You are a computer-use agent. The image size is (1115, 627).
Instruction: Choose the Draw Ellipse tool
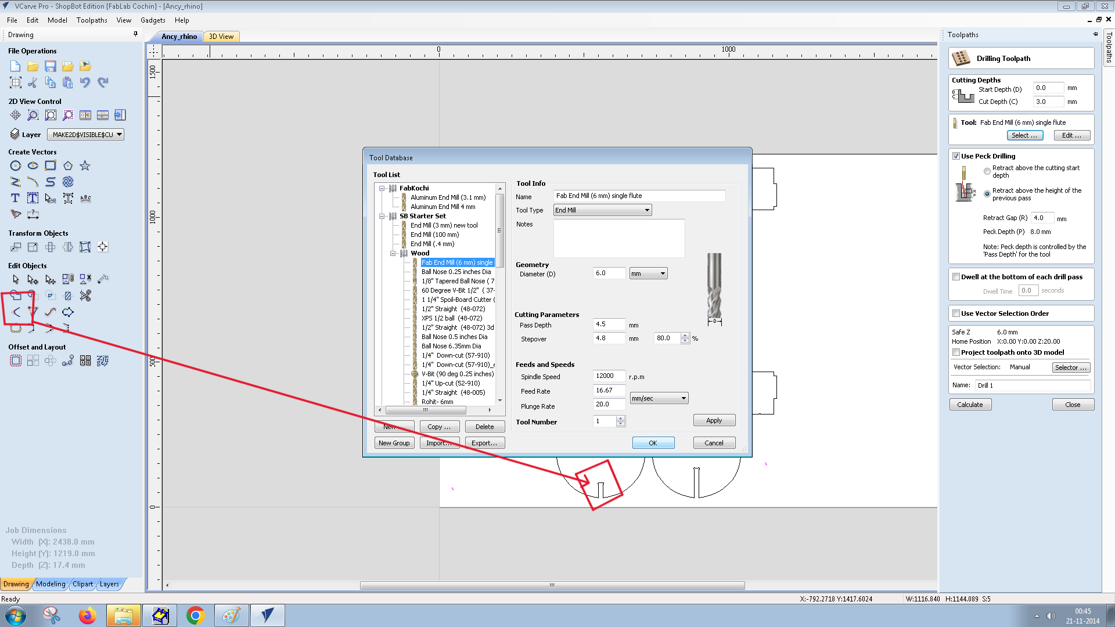coord(33,166)
